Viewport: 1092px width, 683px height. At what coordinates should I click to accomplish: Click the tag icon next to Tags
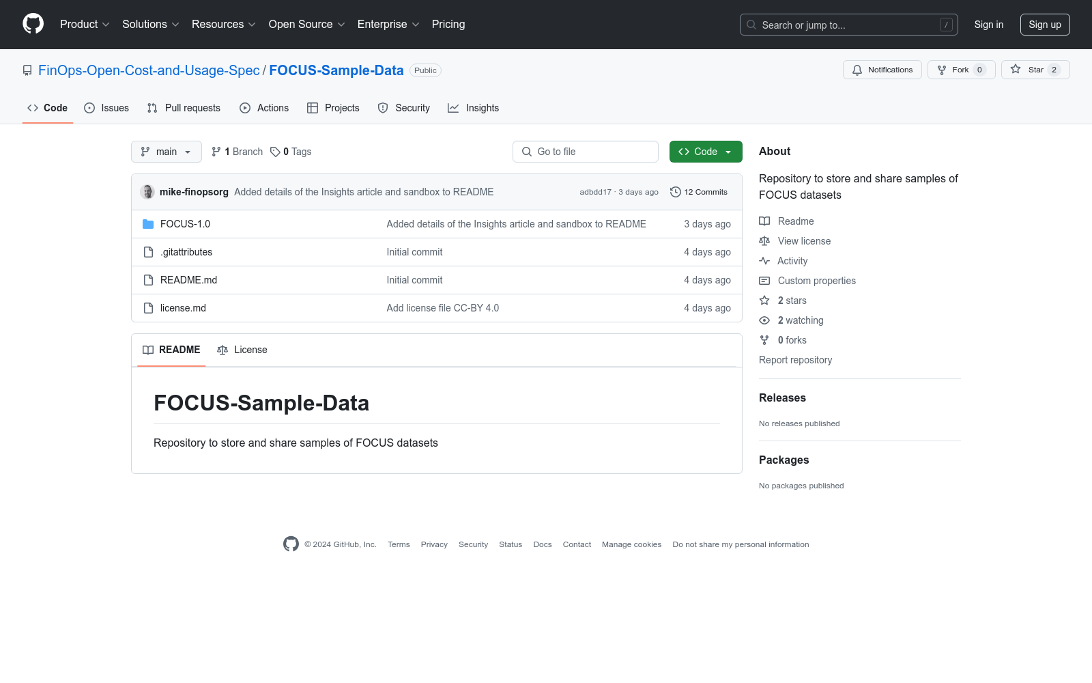(275, 152)
